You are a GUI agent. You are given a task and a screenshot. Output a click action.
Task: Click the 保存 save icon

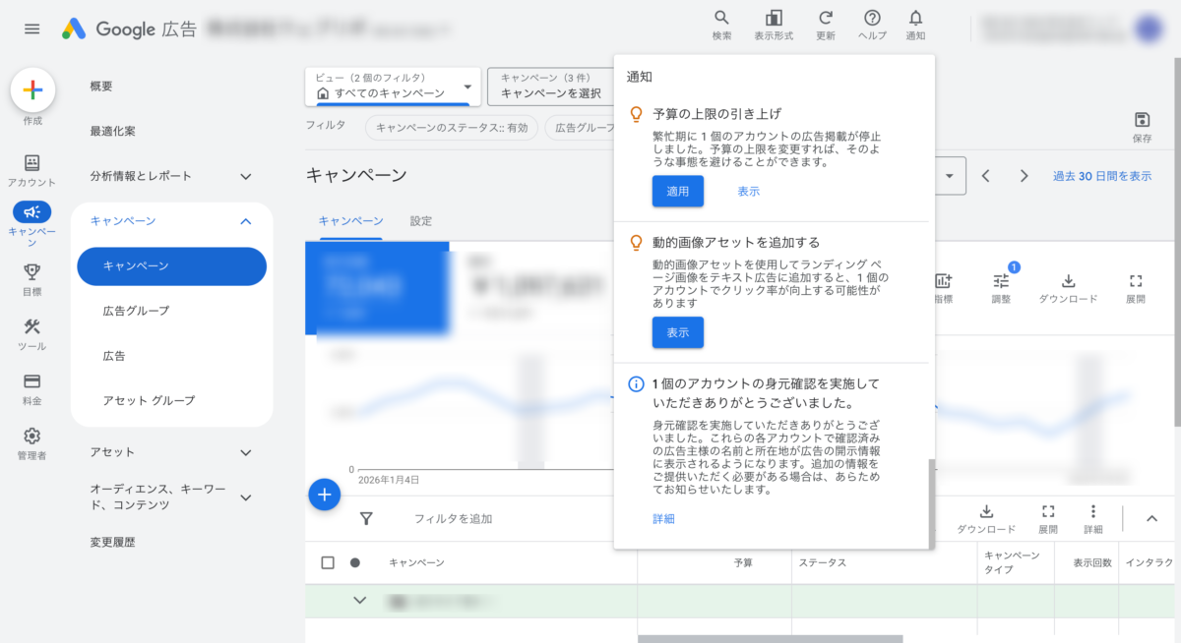pyautogui.click(x=1142, y=120)
